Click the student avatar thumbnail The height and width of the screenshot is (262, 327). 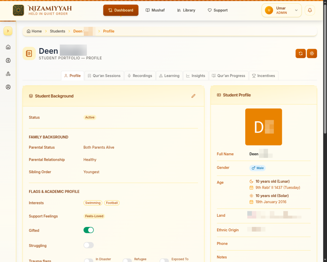tap(264, 127)
